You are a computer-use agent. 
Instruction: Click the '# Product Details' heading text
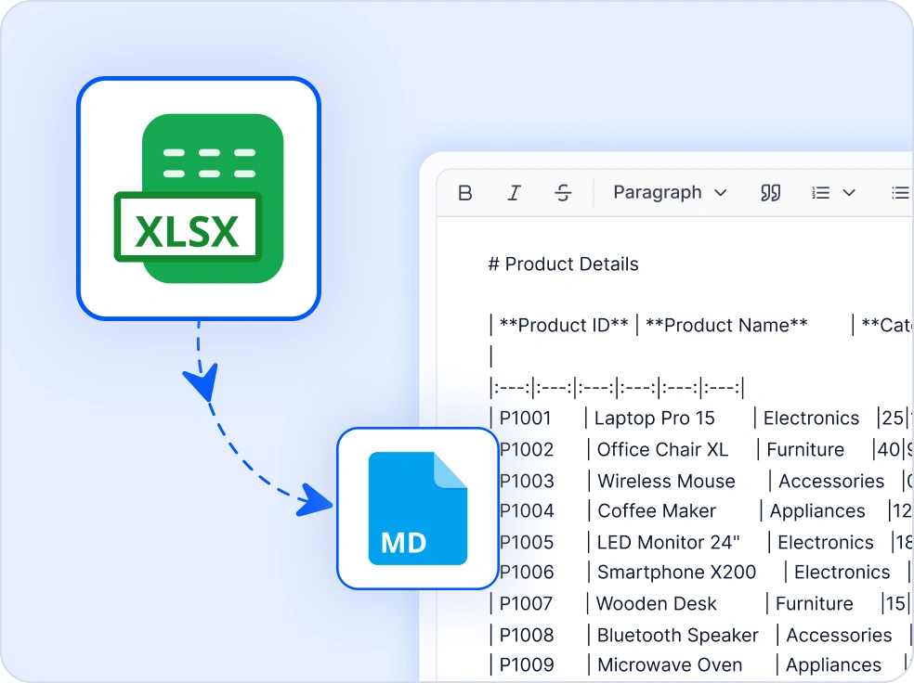point(563,264)
